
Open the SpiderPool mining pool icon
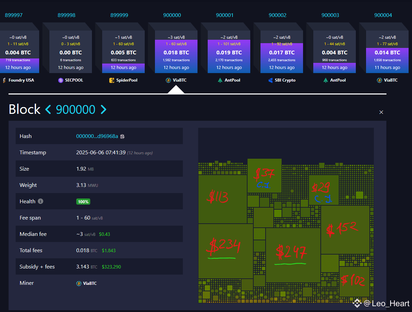point(112,80)
